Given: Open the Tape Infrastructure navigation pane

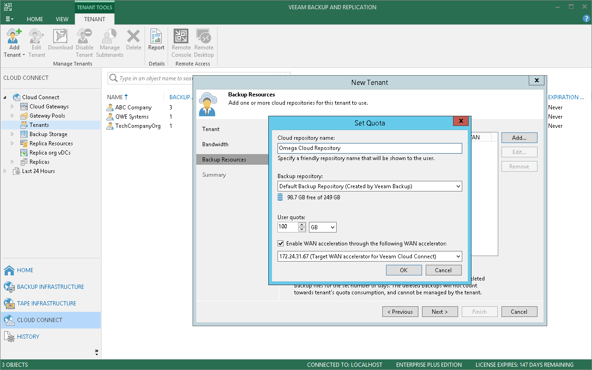Looking at the screenshot, I should (46, 304).
